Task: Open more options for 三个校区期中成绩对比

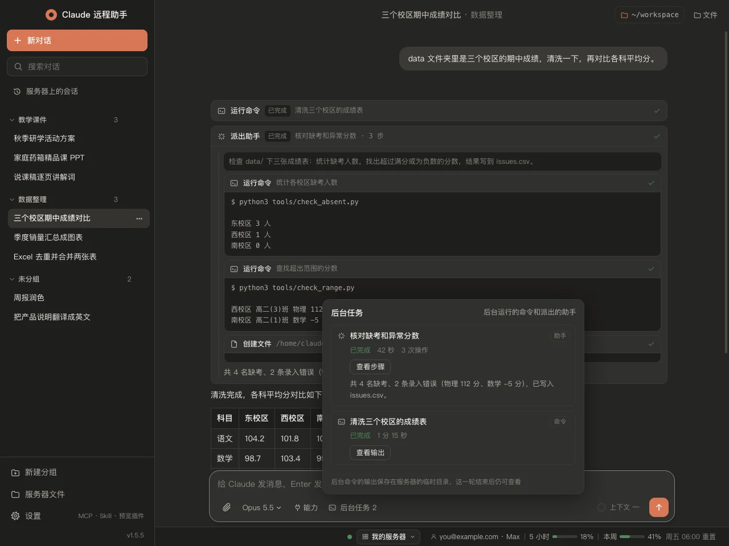Action: pyautogui.click(x=139, y=218)
